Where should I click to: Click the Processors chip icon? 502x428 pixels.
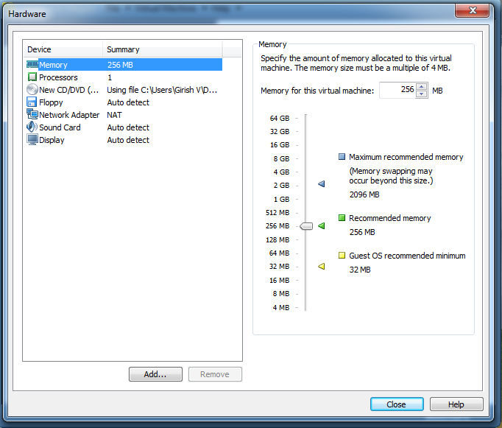(32, 77)
